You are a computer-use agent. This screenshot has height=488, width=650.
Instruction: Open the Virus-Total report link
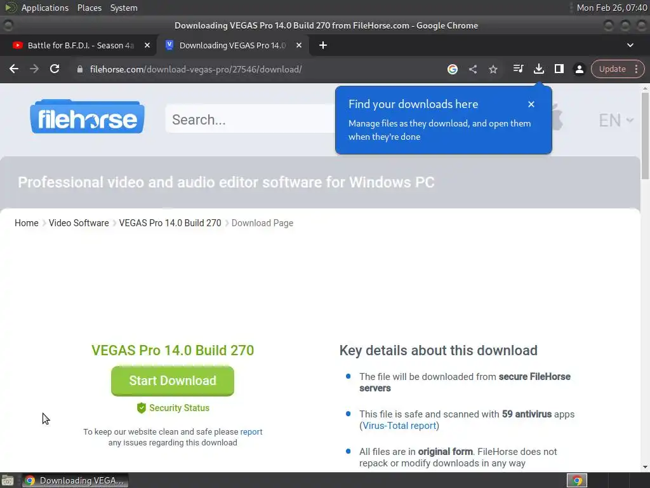click(x=399, y=426)
